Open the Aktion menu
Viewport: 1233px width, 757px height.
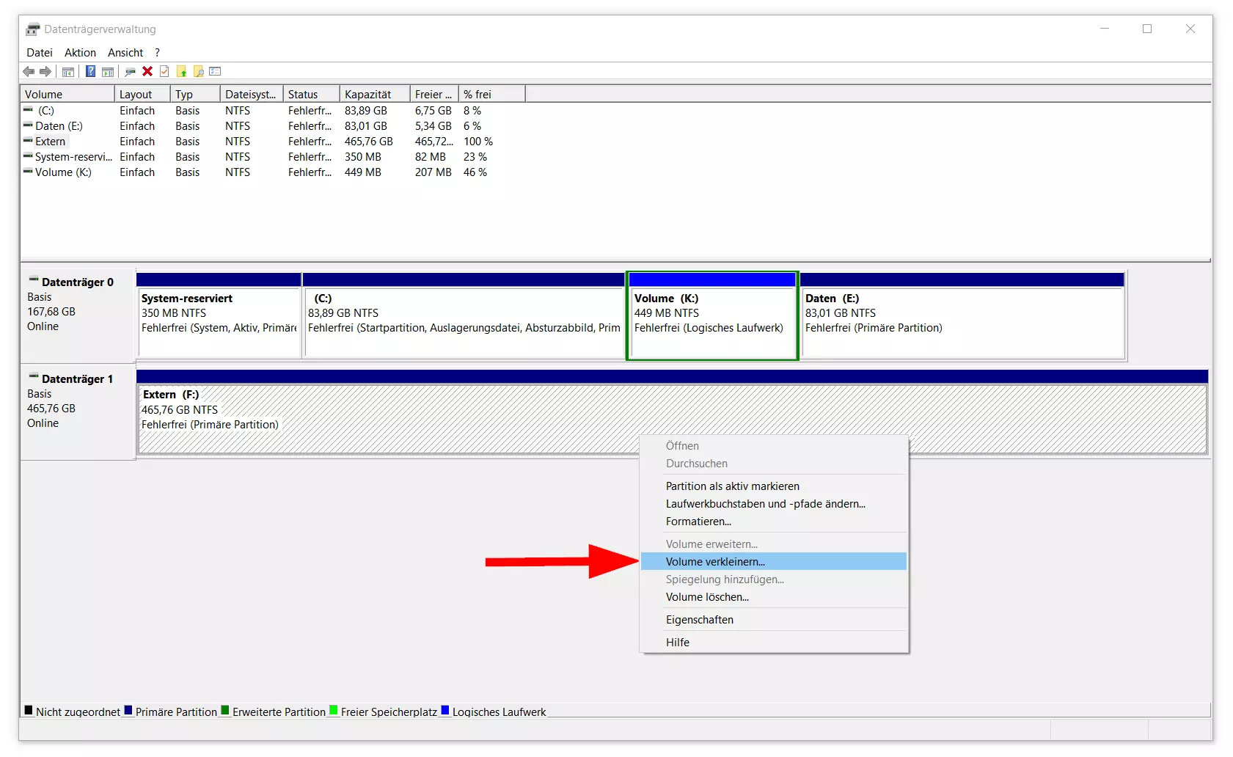tap(80, 53)
